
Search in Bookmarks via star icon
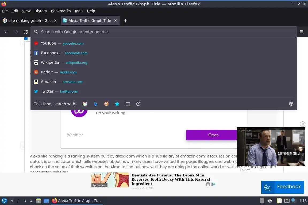coord(117,104)
